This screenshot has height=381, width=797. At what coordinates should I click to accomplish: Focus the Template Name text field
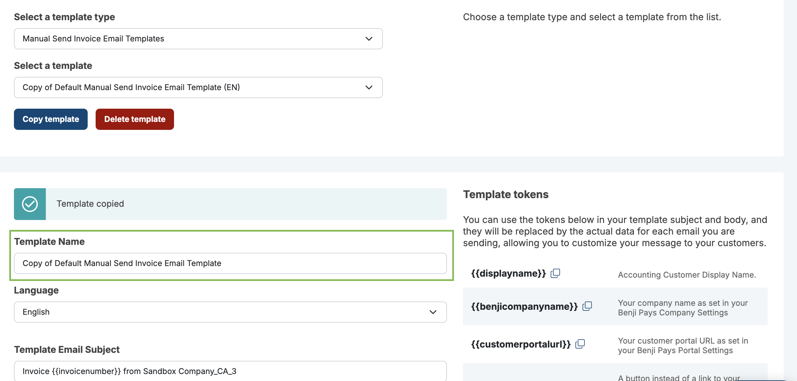coord(230,263)
